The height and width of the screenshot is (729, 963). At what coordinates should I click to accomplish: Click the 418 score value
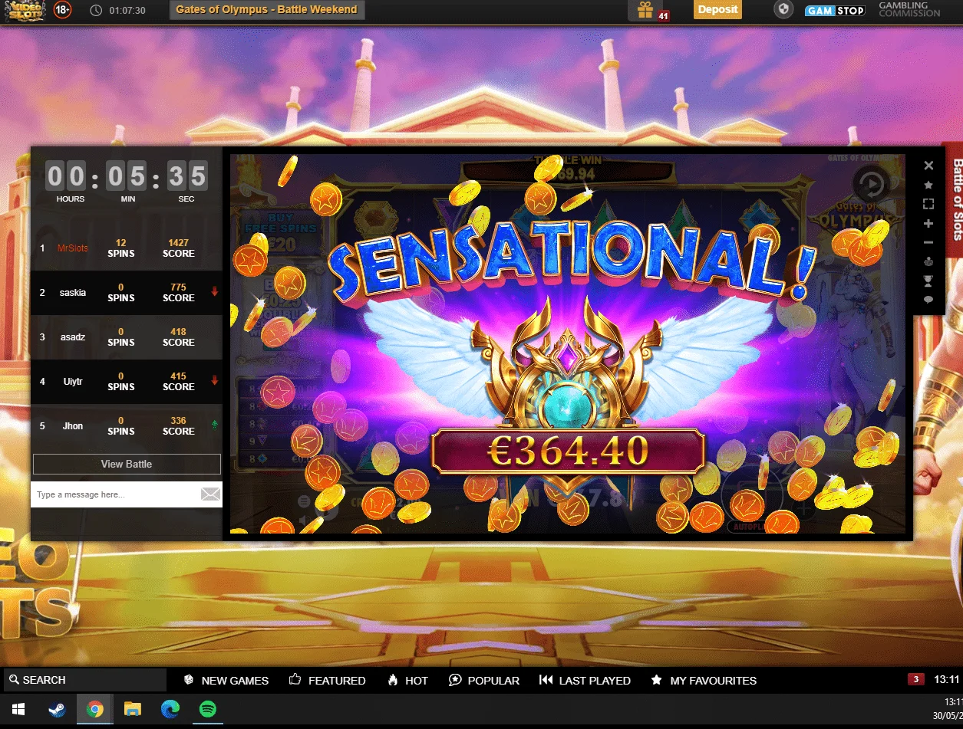(x=178, y=332)
